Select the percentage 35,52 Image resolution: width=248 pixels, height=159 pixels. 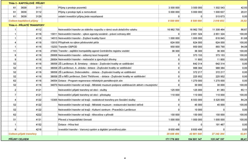coord(244,21)
